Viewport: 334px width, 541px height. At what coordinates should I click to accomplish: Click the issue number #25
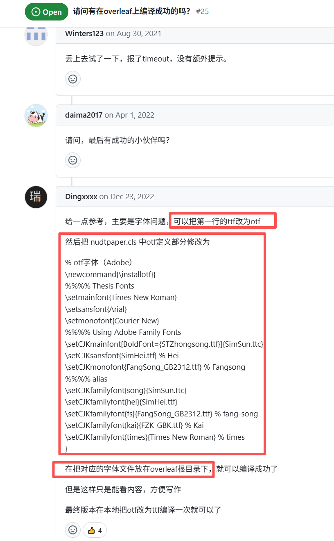tap(203, 11)
